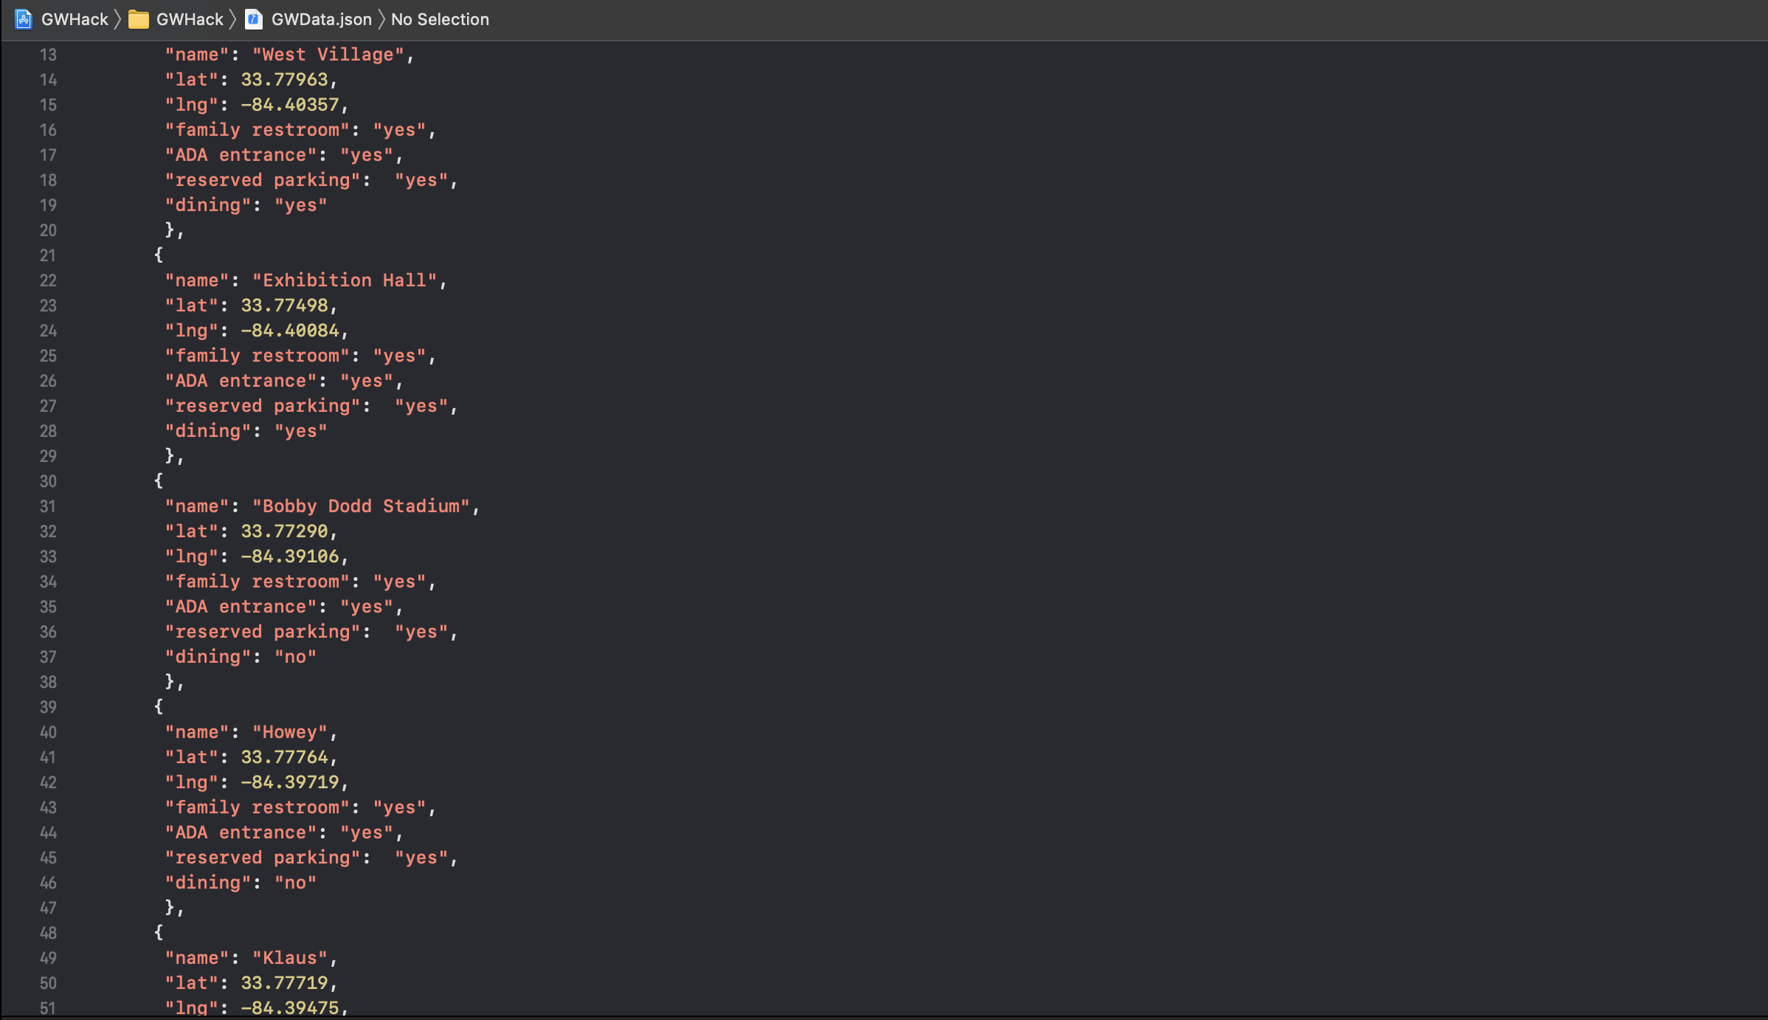Click the yellow GWHack folder icon
The height and width of the screenshot is (1020, 1768).
coord(138,19)
